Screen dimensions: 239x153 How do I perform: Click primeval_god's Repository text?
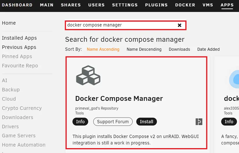coord(97,108)
